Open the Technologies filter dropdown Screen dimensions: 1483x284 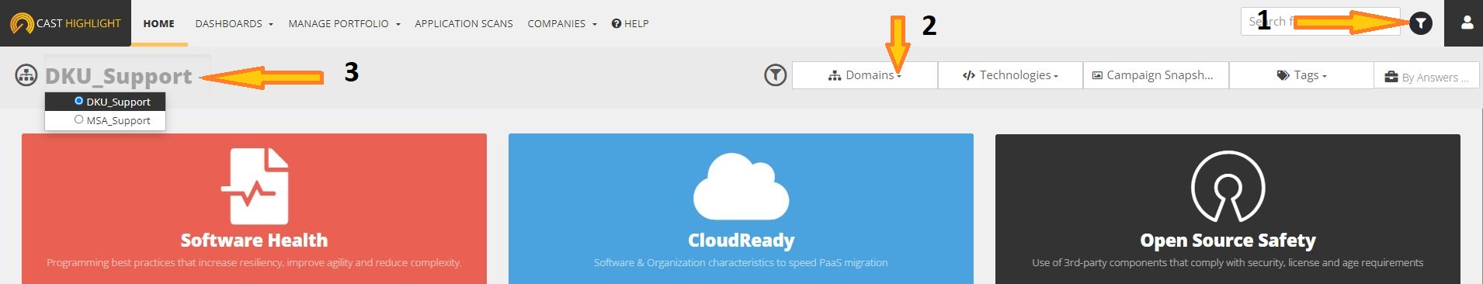pyautogui.click(x=1010, y=75)
